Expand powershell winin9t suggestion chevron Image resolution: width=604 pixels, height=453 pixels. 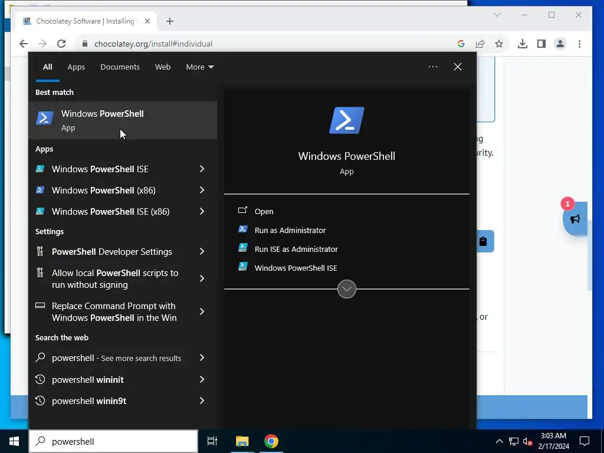[x=202, y=401]
